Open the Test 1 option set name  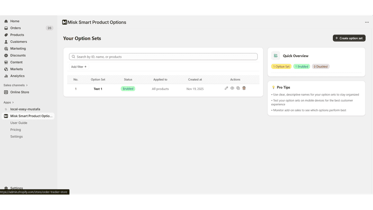(x=98, y=89)
